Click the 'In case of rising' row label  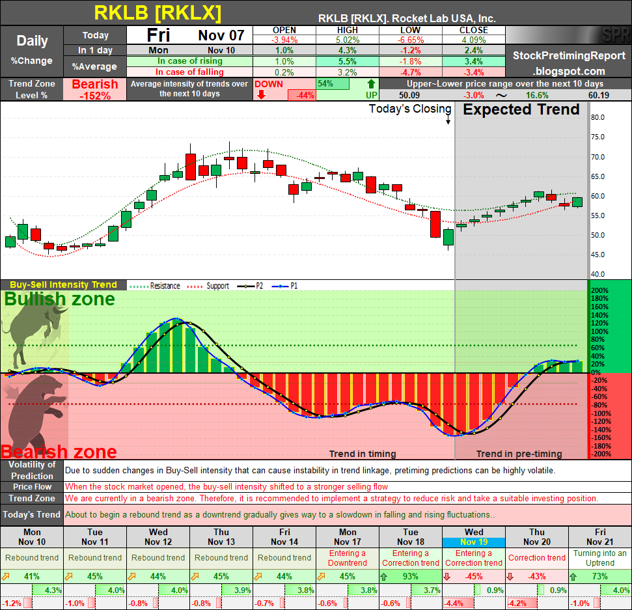point(190,61)
